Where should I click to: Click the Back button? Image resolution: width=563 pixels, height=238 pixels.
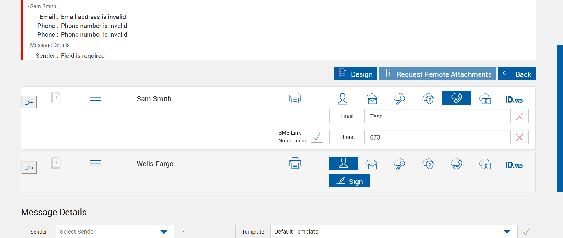point(517,74)
